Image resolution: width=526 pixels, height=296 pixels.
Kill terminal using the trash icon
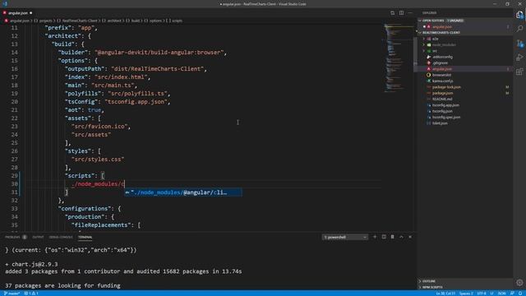[393, 237]
